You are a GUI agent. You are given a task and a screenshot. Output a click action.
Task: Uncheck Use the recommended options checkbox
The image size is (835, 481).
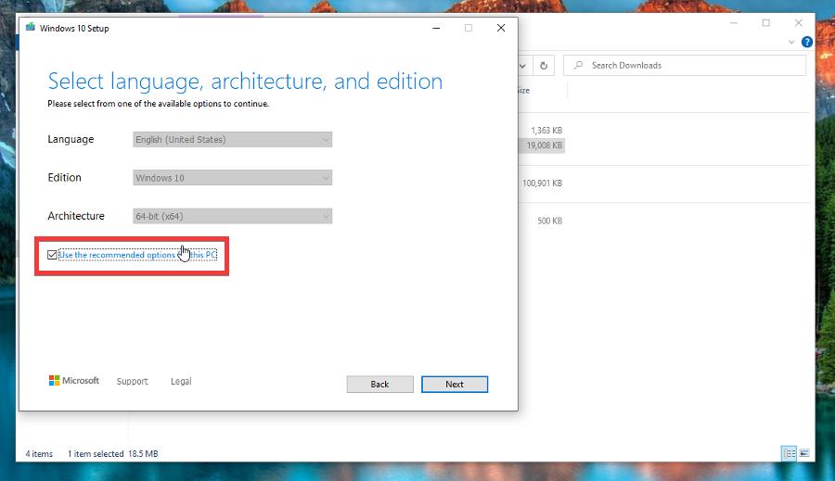52,255
